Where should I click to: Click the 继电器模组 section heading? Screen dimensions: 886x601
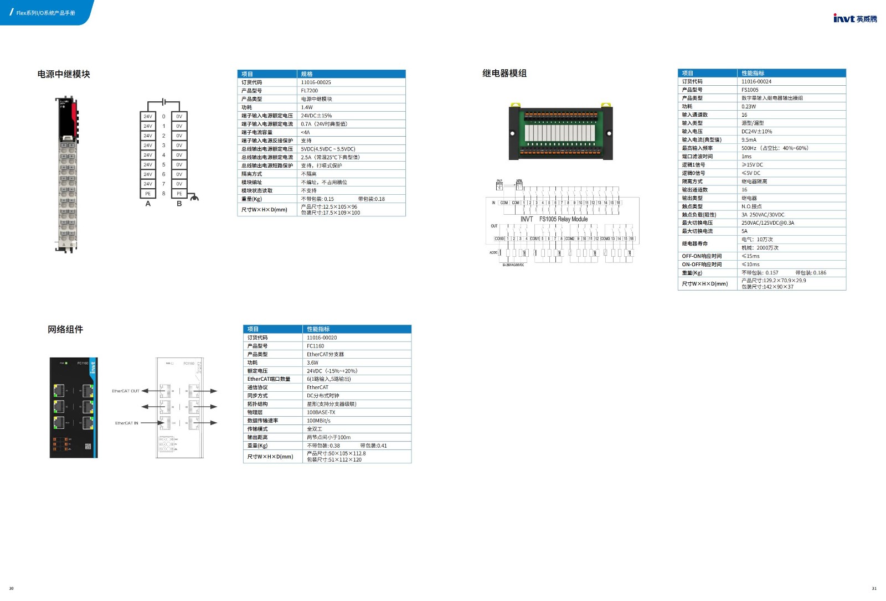504,73
